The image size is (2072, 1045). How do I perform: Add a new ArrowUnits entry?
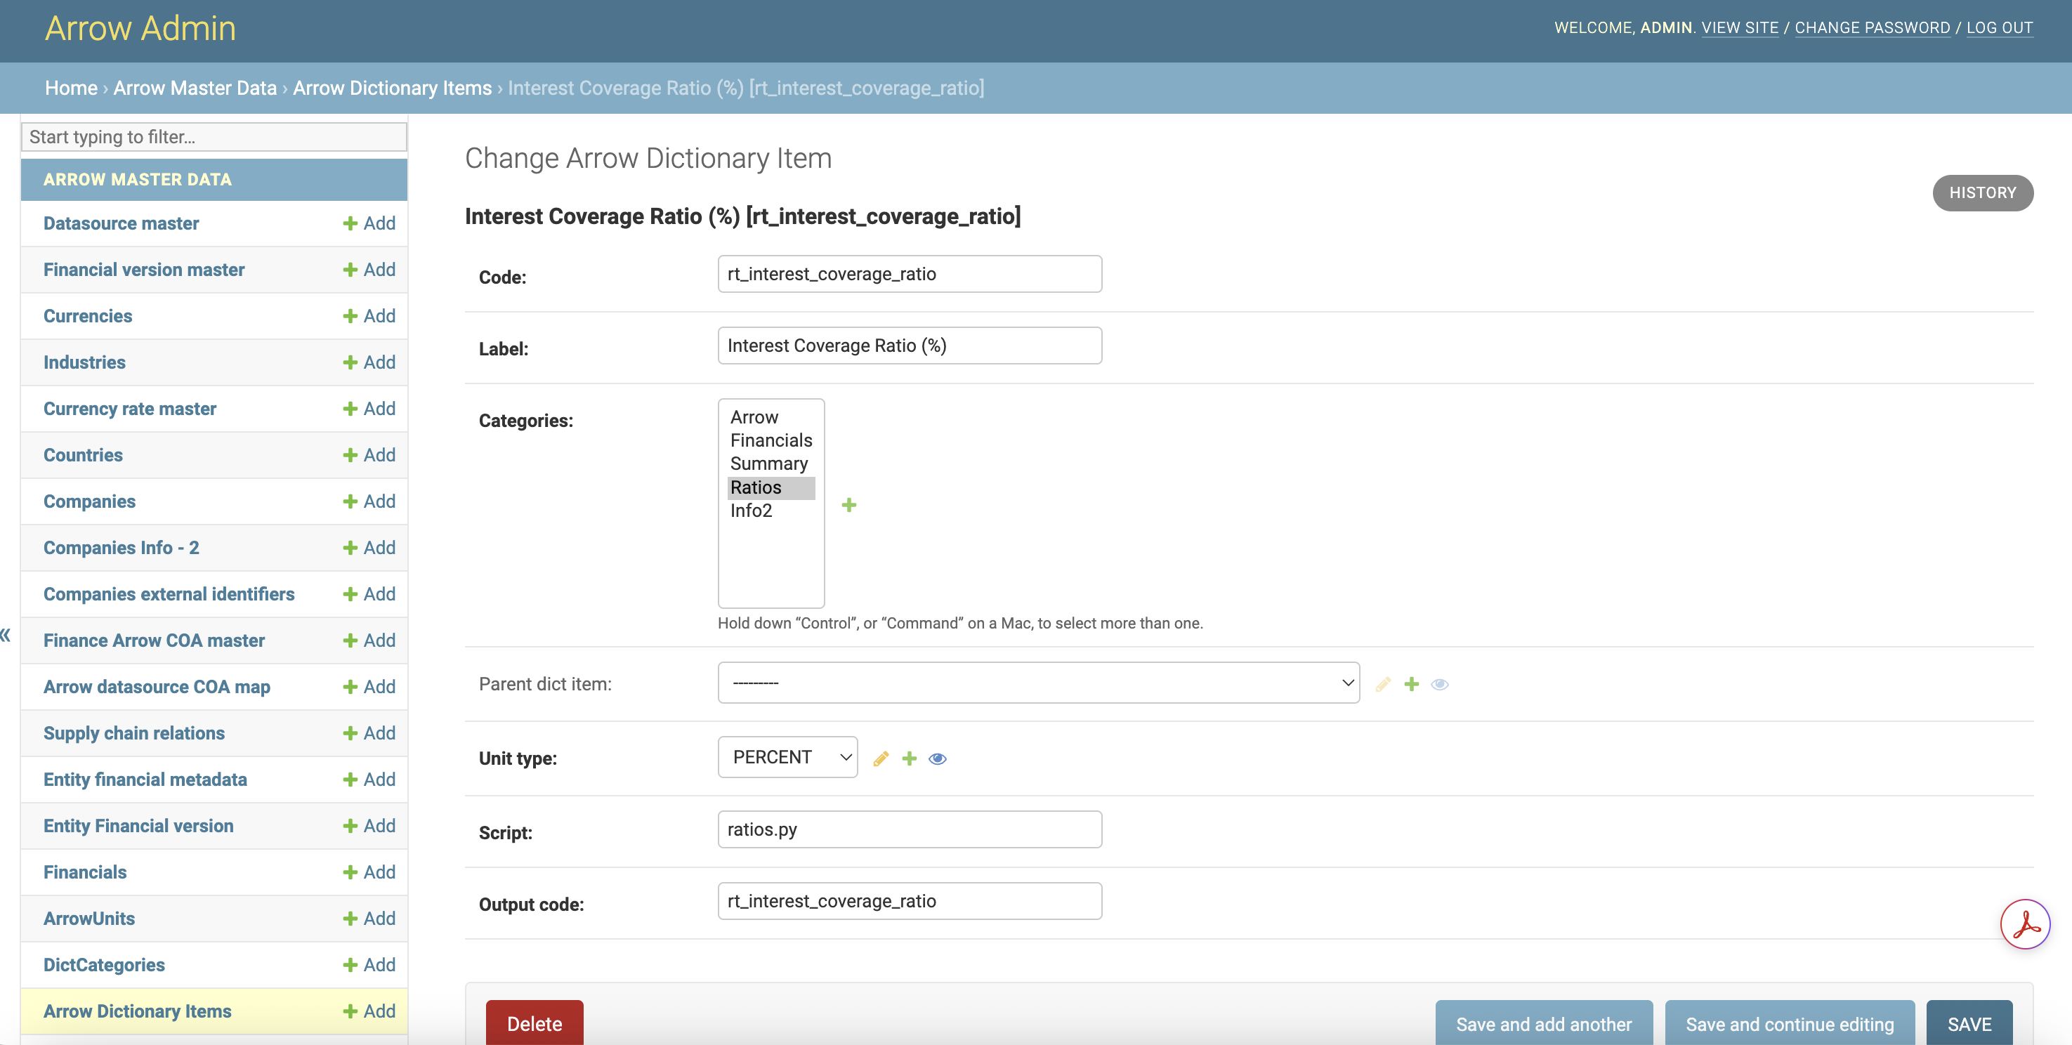tap(369, 919)
